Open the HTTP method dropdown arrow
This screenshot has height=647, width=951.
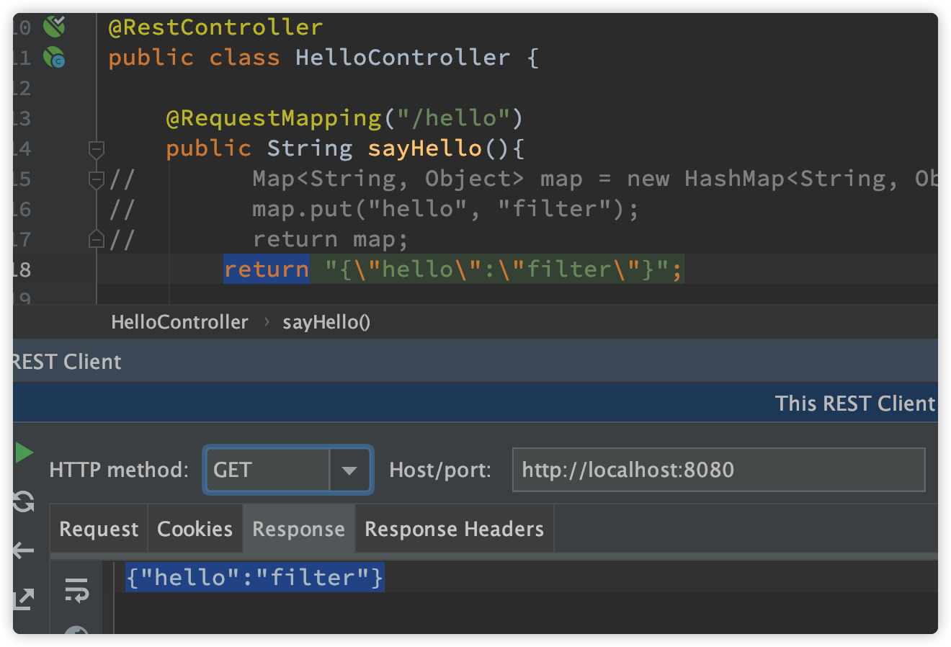coord(349,470)
